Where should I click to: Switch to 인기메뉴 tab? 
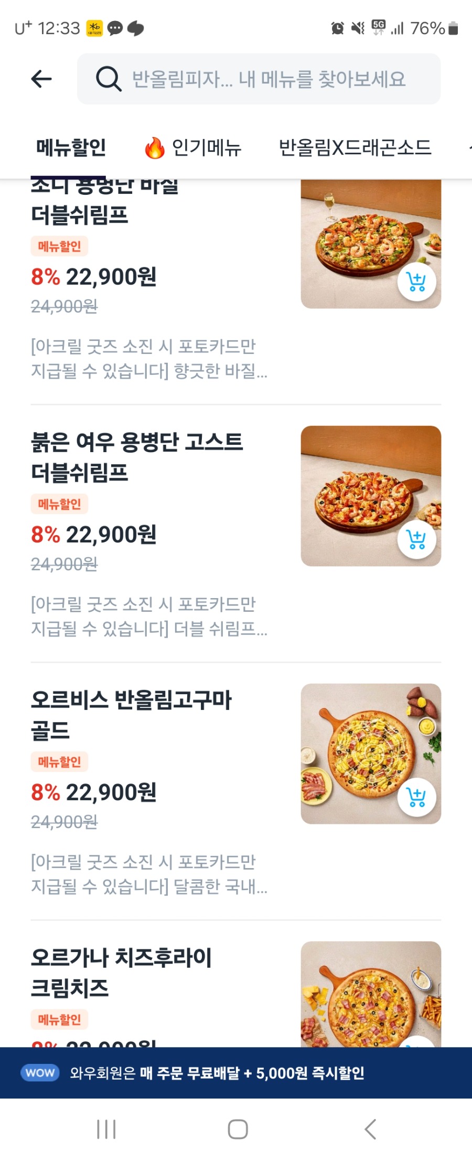click(206, 148)
